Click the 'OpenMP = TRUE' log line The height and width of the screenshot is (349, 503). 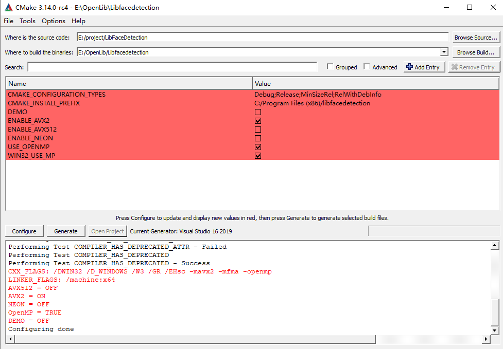coord(35,313)
